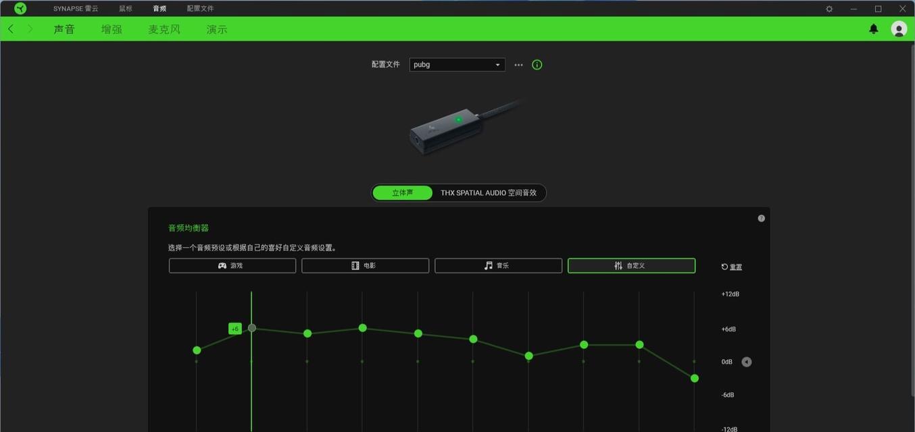The image size is (915, 432).
Task: Choose the 游戏 equalizer preset
Action: (x=232, y=266)
